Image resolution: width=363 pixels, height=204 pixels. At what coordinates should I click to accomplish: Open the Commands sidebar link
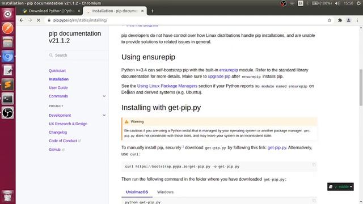[x=58, y=96]
